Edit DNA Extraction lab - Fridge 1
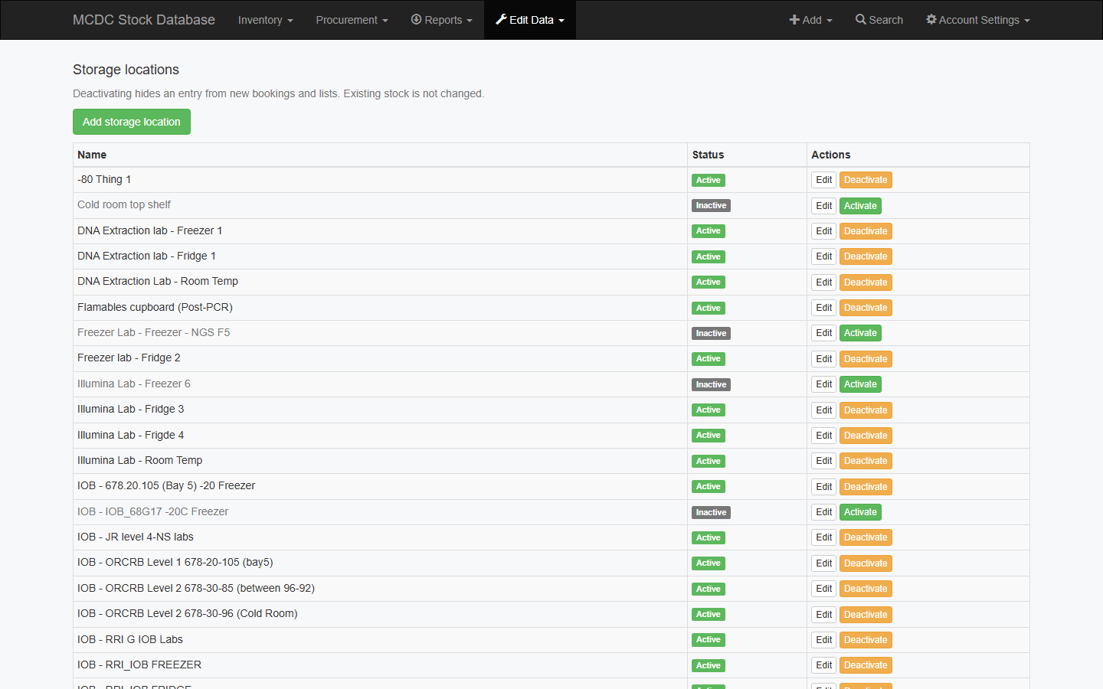The height and width of the screenshot is (689, 1103). click(x=823, y=256)
